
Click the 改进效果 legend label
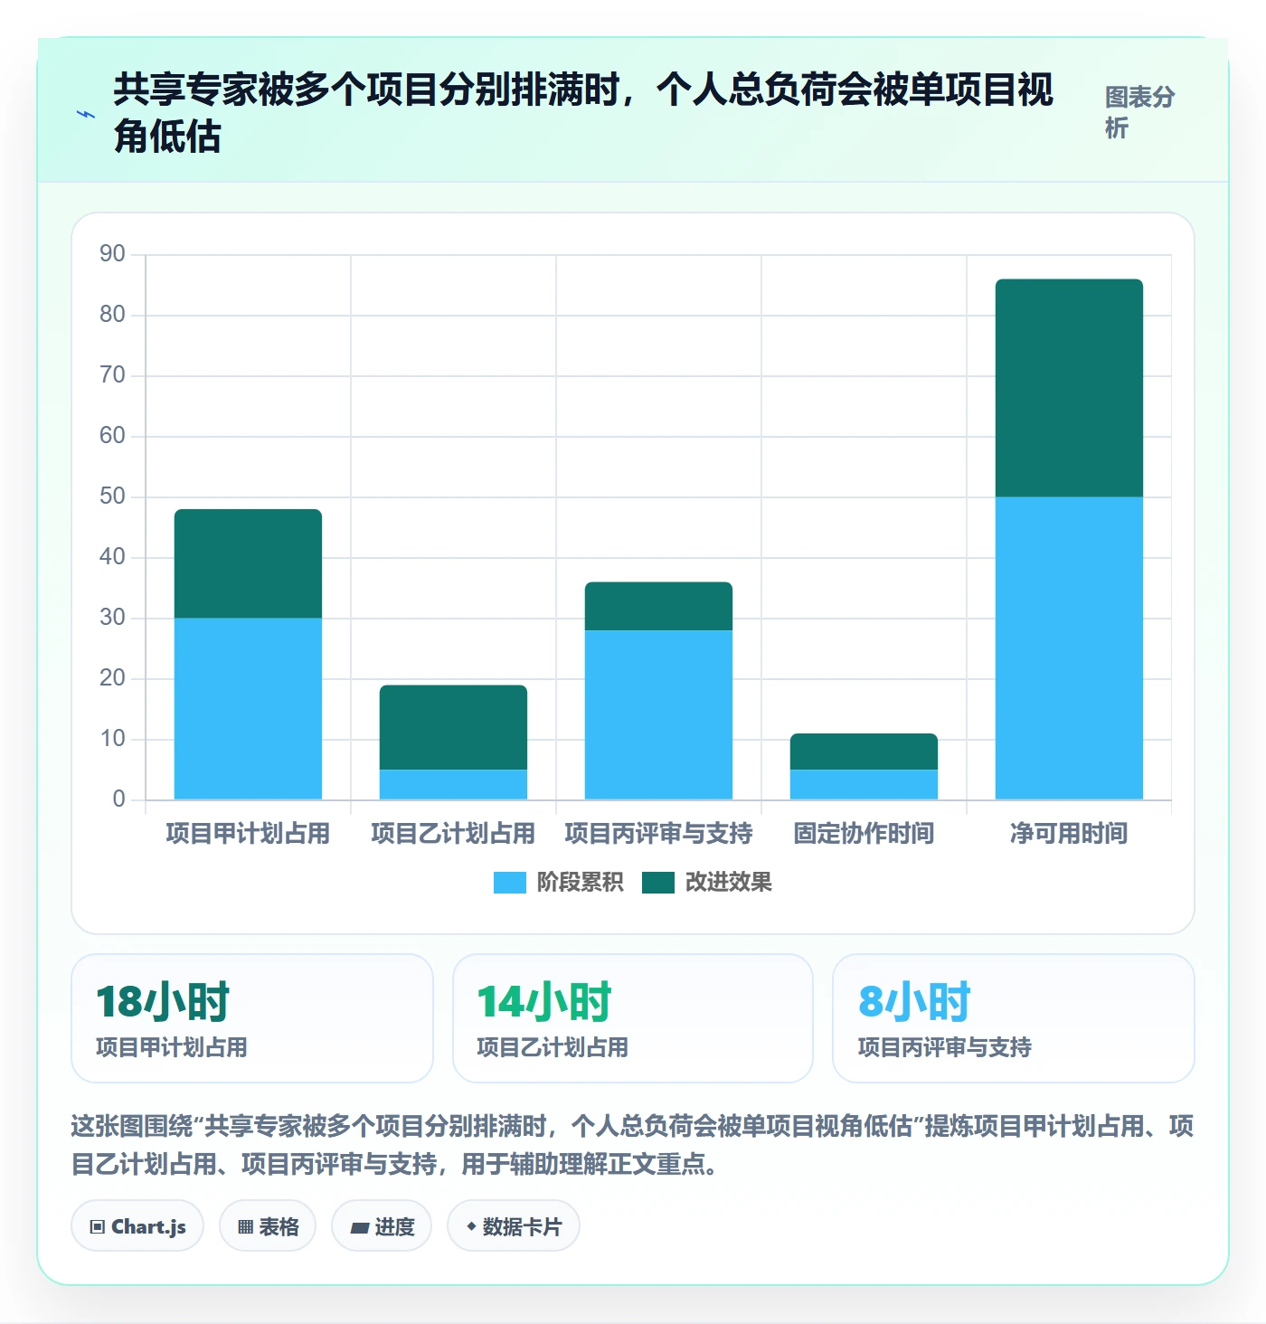[x=728, y=883]
